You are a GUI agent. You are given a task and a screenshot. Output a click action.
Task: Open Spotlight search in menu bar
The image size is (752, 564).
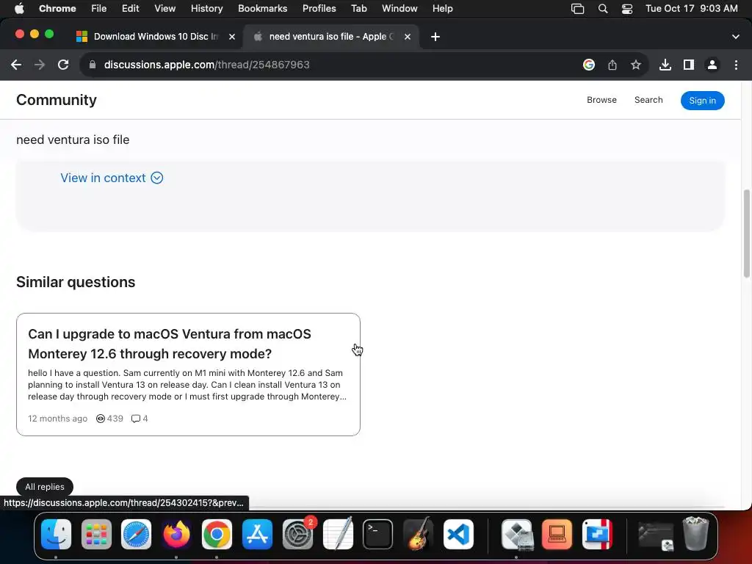(603, 9)
